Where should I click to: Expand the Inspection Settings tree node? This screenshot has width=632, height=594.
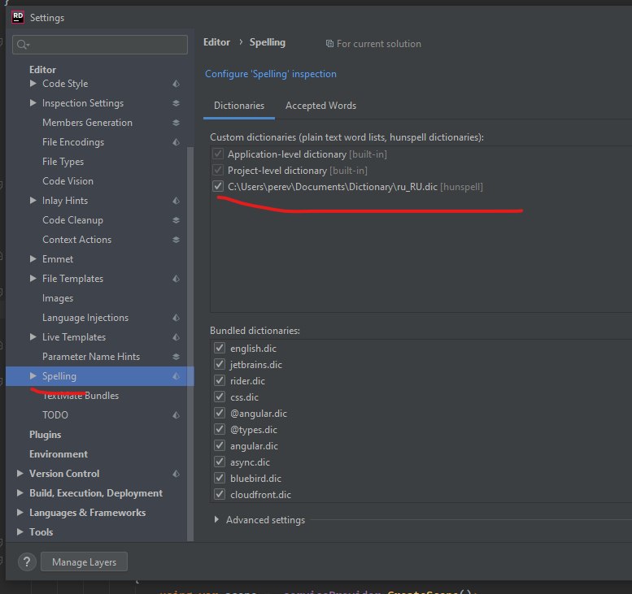(33, 102)
